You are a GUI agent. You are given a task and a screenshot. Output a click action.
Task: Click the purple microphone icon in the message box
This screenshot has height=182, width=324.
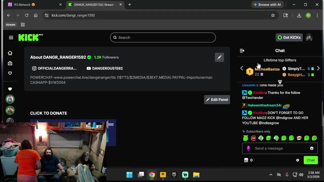pyautogui.click(x=248, y=148)
